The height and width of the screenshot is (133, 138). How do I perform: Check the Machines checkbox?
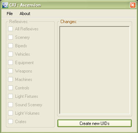[x=11, y=80]
